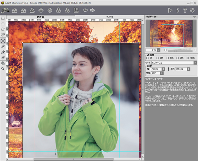The height and width of the screenshot is (161, 198).
Task: Open the モンタージュ mode dropdown
Action: [x=174, y=63]
